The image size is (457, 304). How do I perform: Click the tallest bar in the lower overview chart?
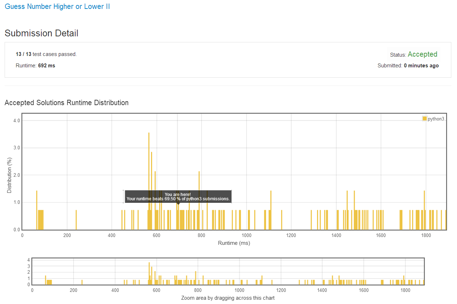pos(149,273)
